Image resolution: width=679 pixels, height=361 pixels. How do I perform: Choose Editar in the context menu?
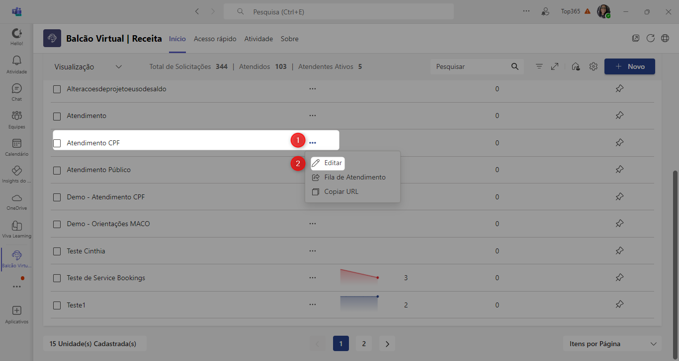pyautogui.click(x=327, y=163)
